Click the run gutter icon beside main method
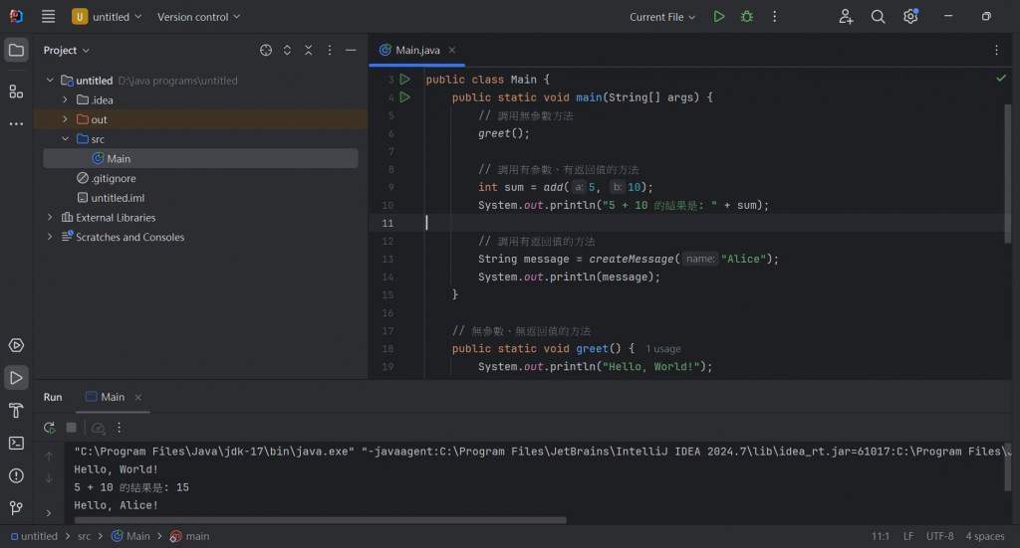The height and width of the screenshot is (548, 1020). tap(404, 97)
